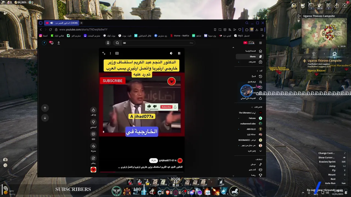Open the Music explore item
351x197 pixels.
pos(250,164)
